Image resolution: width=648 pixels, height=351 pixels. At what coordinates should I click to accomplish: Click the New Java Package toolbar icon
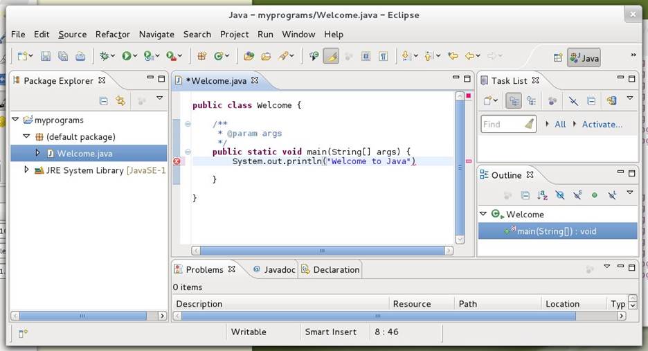(201, 56)
